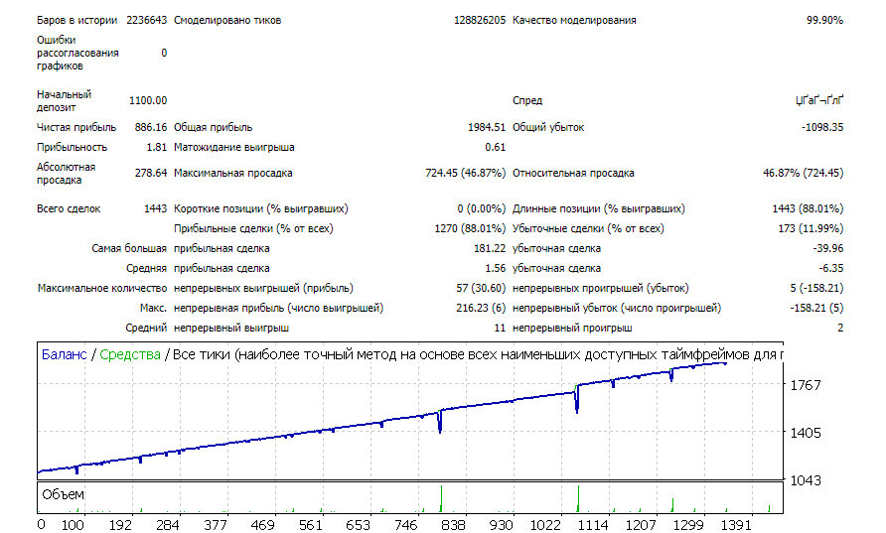Viewport: 886px width, 533px height.
Task: Click average profit trade value 1.56
Action: click(495, 268)
